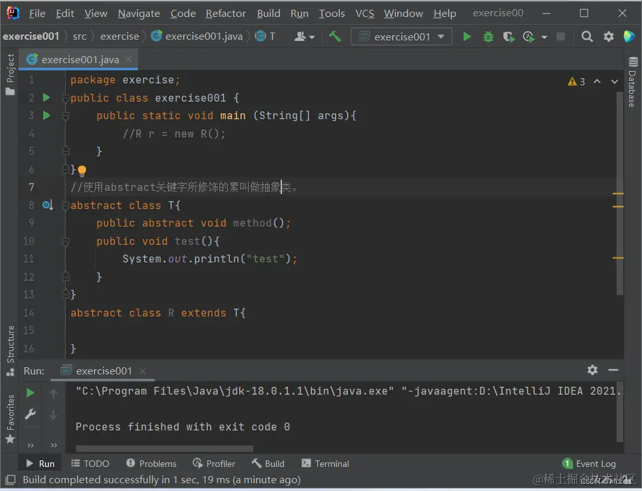The height and width of the screenshot is (491, 642).
Task: Open the VCS menu
Action: click(365, 14)
